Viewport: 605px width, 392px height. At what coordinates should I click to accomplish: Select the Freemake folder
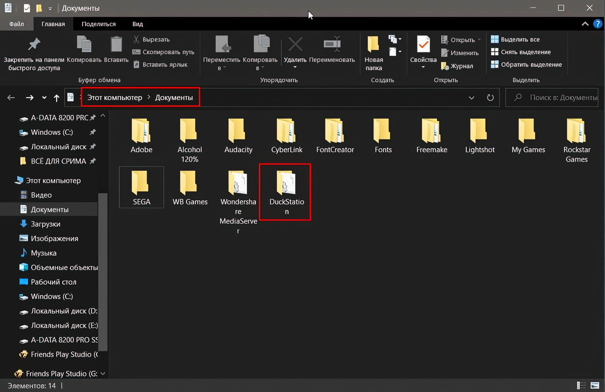432,136
